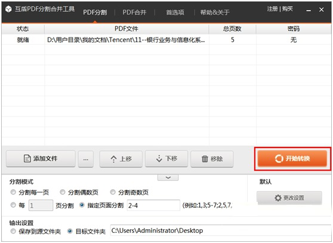The width and height of the screenshot is (333, 243).
Task: Switch to the PDF合并 tab
Action: coord(134,13)
